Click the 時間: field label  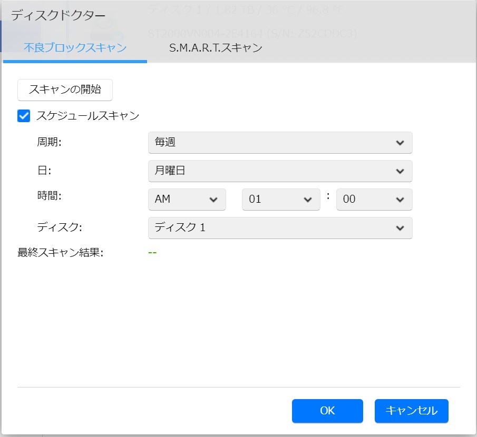coord(49,196)
